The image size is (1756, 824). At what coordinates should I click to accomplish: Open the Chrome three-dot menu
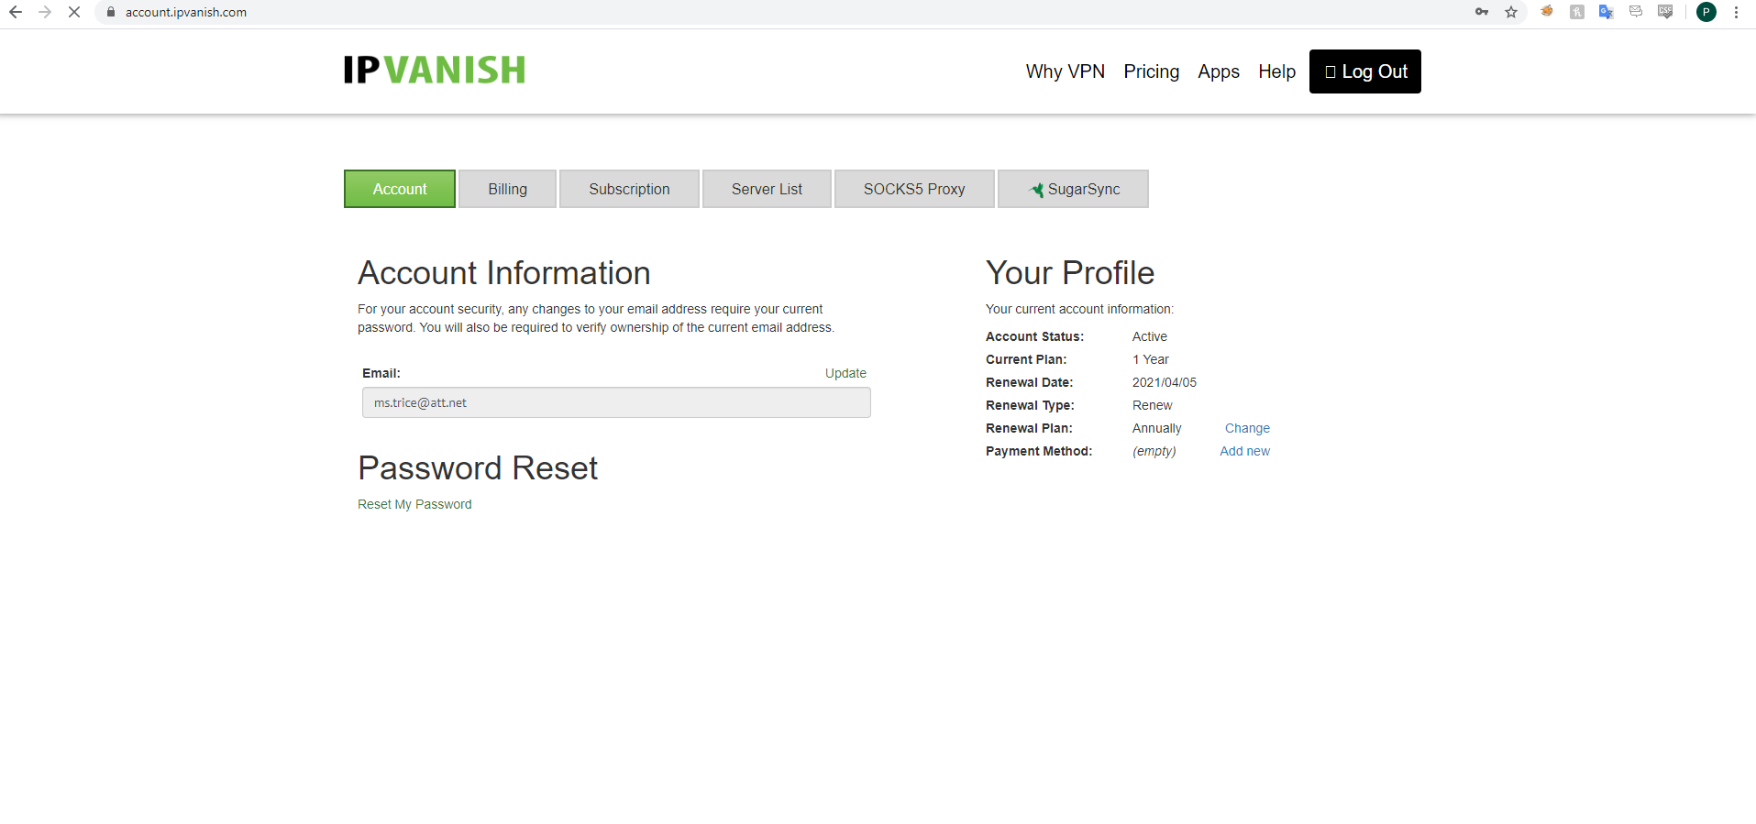click(1736, 12)
